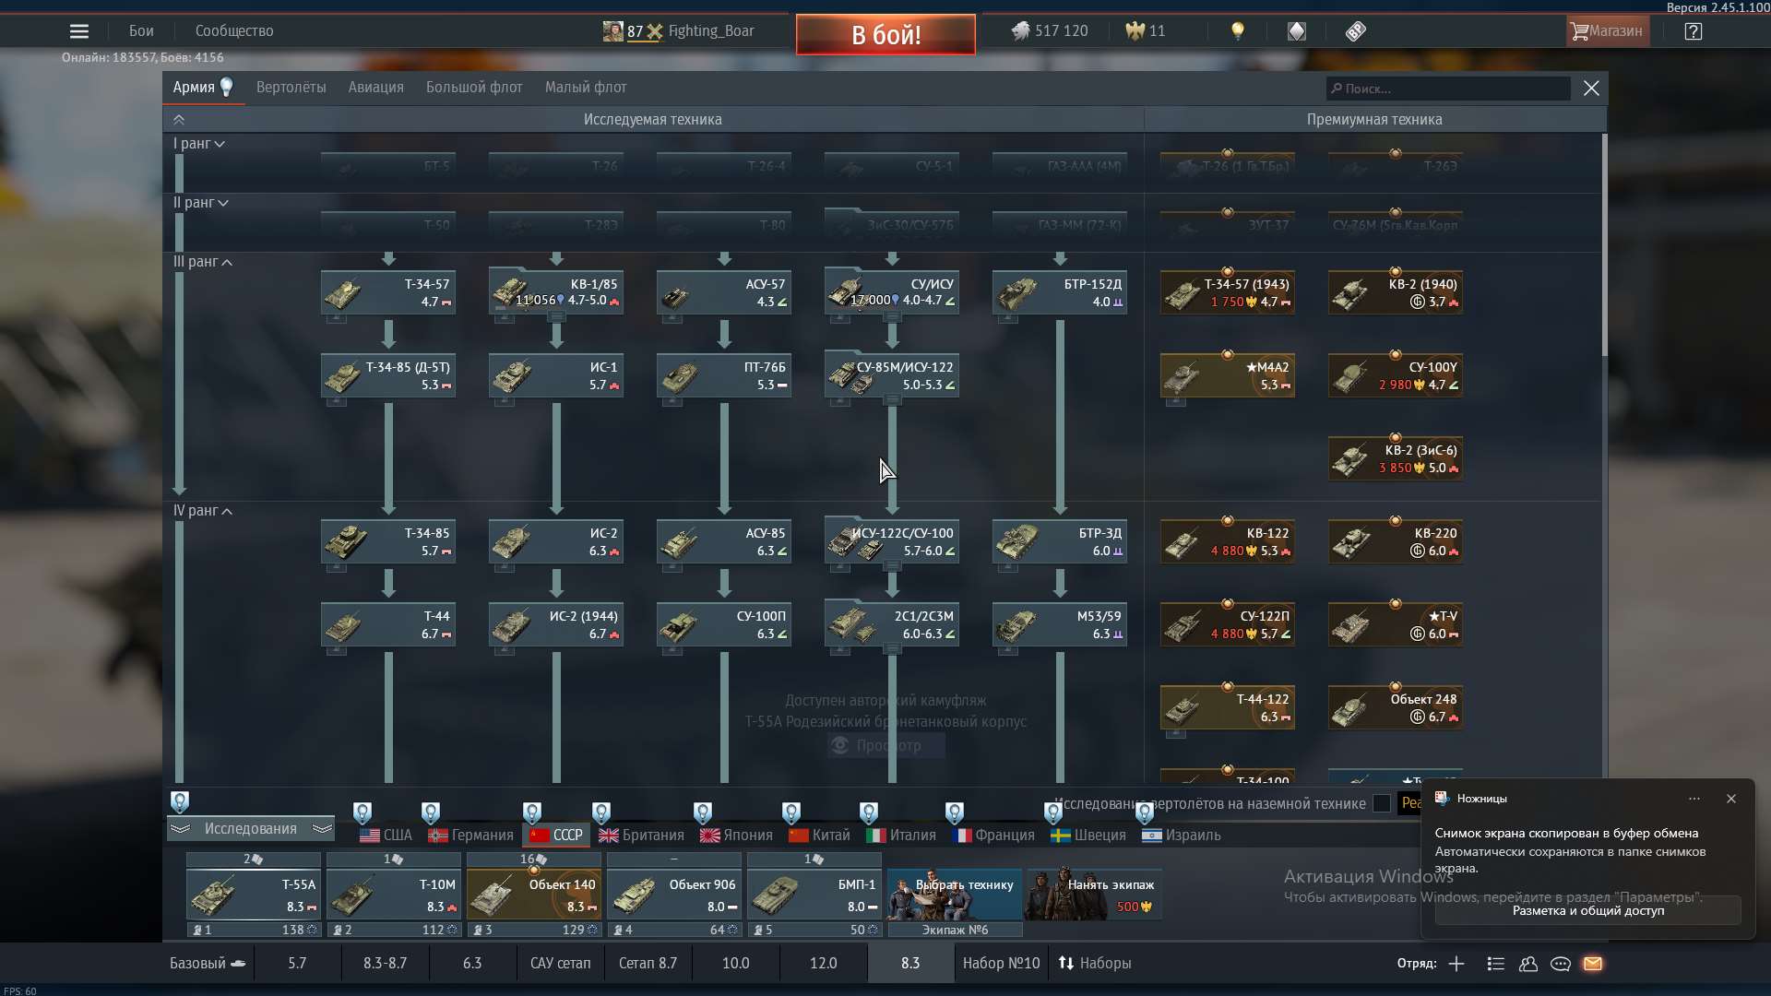The width and height of the screenshot is (1771, 996).
Task: Select the Т-55А crew slot
Action: [x=254, y=895]
